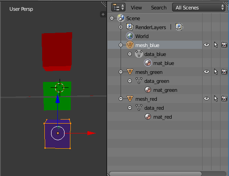Toggle renderability of mesh_red via its camera icon
229x176 pixels.
click(224, 99)
